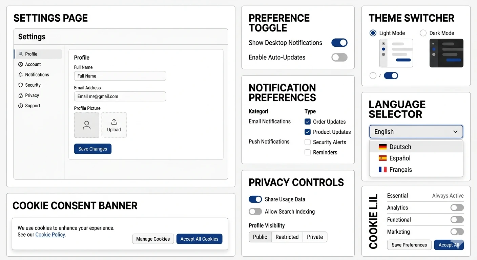The height and width of the screenshot is (260, 477).
Task: Click the Manage Cookies button
Action: tap(153, 239)
